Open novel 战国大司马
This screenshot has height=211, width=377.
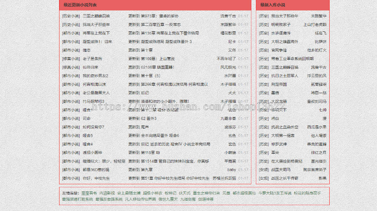point(281,170)
